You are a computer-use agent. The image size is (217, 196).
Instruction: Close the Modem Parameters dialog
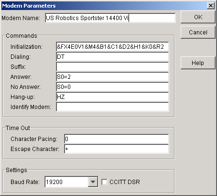click(211, 6)
